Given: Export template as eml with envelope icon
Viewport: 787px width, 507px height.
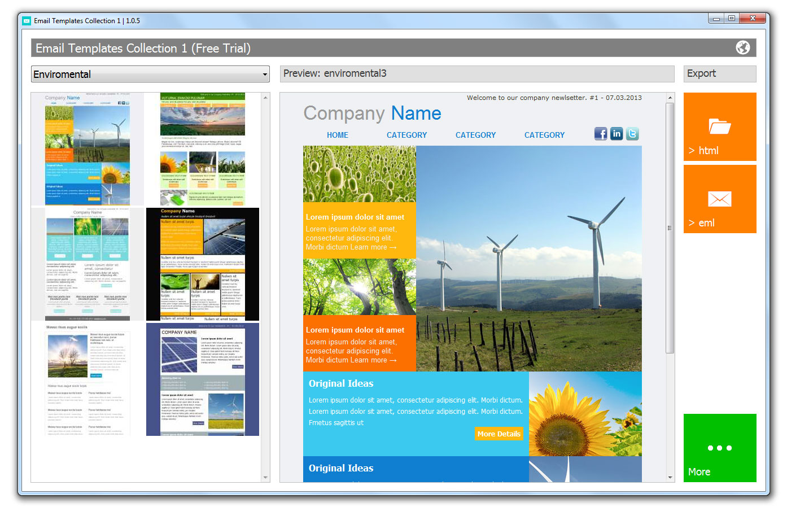Looking at the screenshot, I should coord(719,199).
